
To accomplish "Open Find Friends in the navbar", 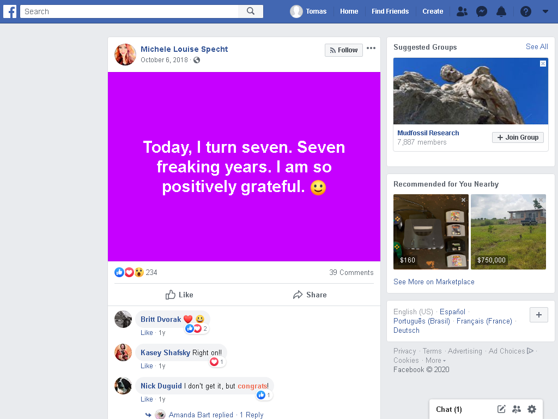I will pyautogui.click(x=390, y=11).
